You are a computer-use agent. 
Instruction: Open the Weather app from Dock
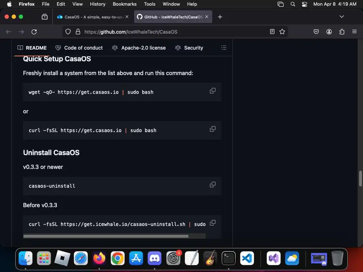(x=292, y=258)
